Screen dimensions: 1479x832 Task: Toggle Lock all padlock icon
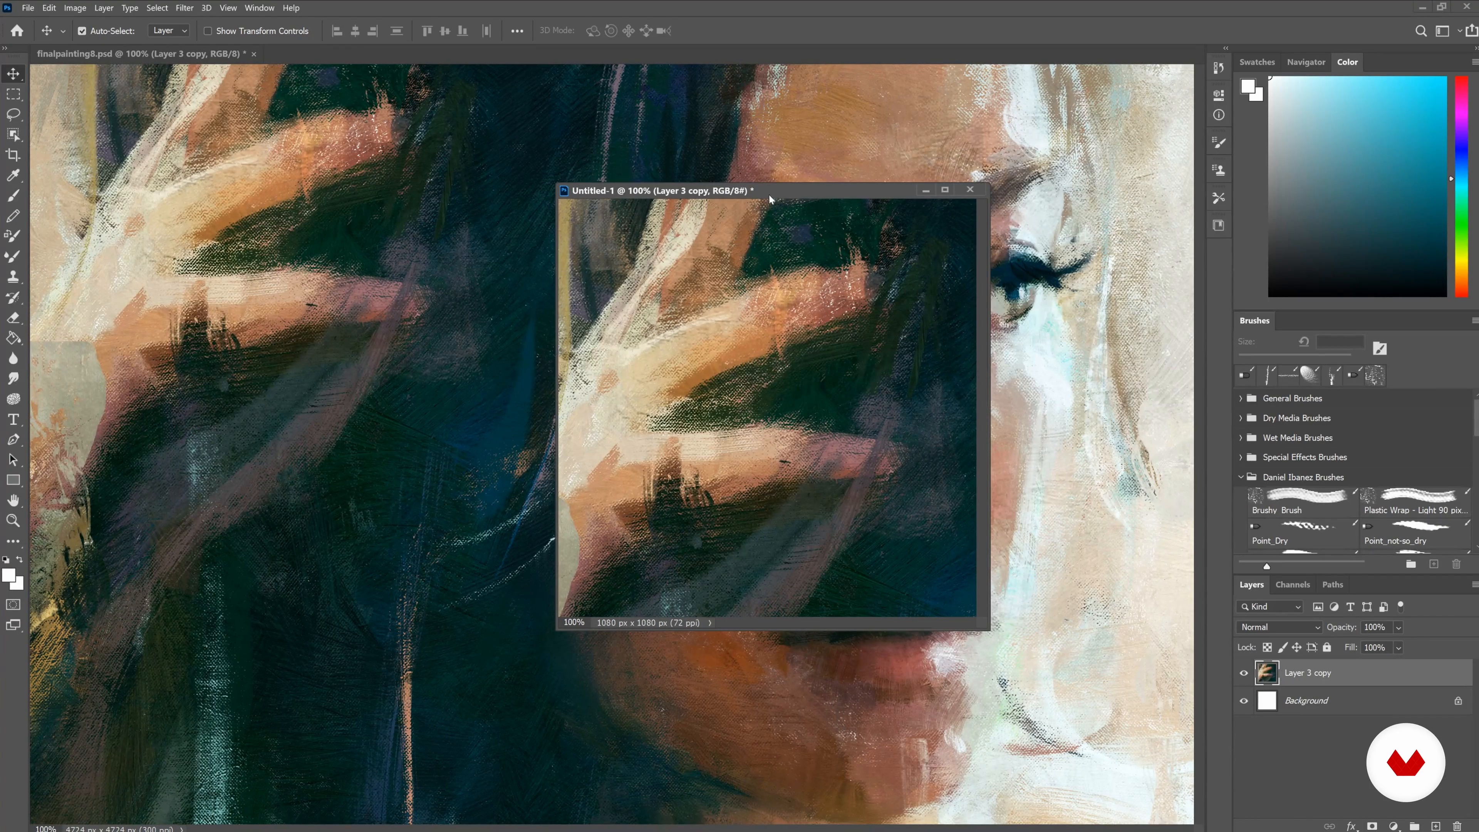click(x=1327, y=647)
